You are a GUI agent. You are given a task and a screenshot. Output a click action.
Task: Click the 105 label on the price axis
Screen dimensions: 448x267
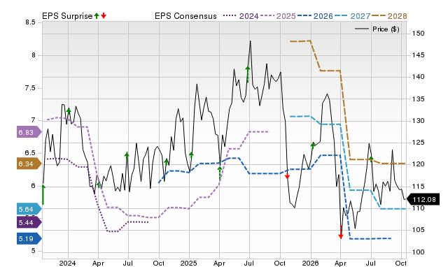click(419, 230)
